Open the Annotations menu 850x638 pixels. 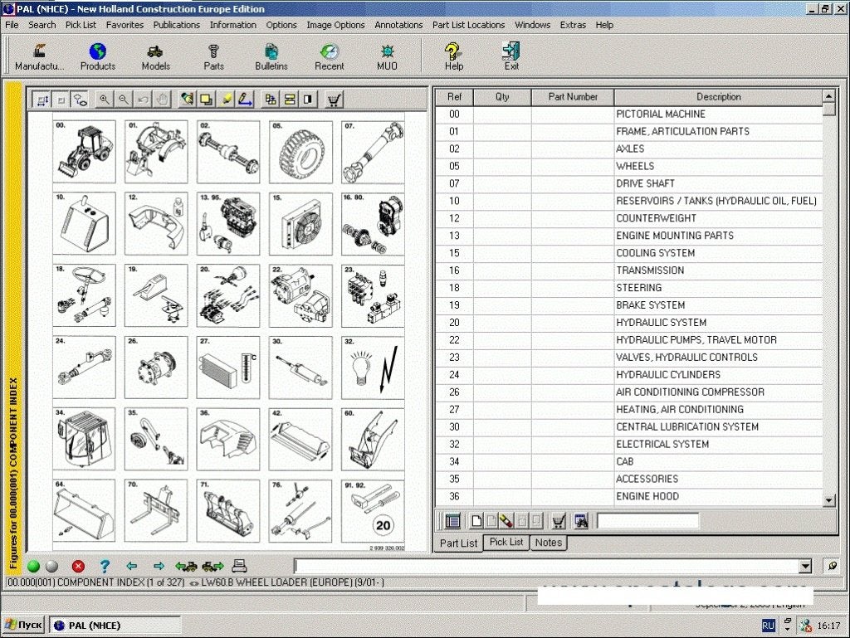(x=398, y=25)
